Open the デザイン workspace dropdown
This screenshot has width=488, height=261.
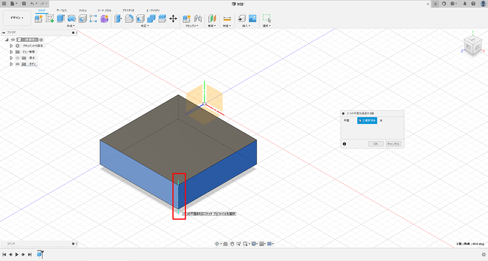coord(17,18)
